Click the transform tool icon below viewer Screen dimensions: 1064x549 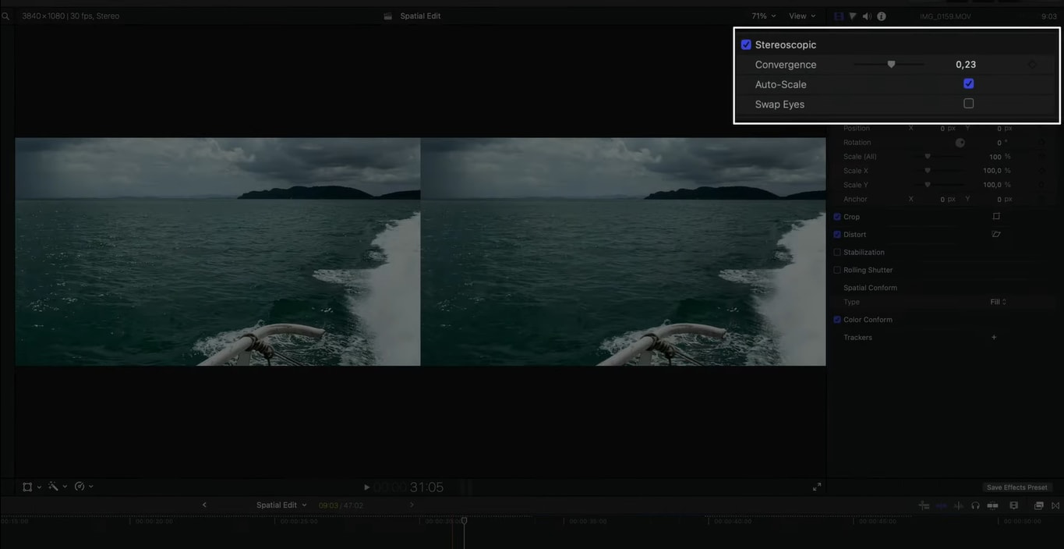27,487
